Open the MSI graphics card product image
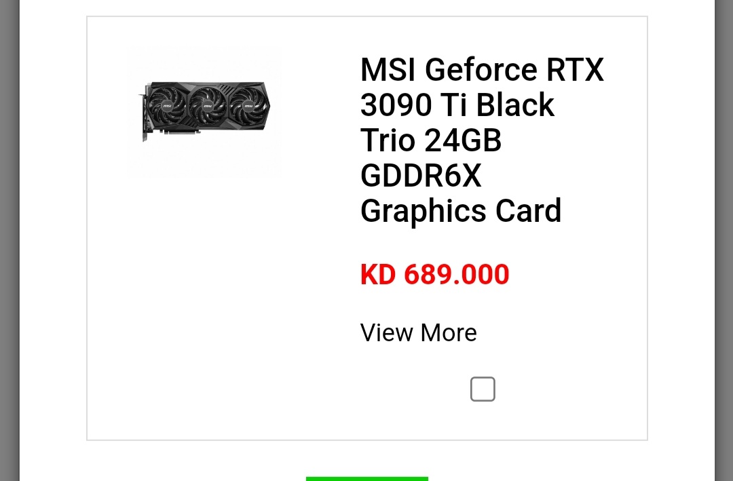 click(205, 111)
